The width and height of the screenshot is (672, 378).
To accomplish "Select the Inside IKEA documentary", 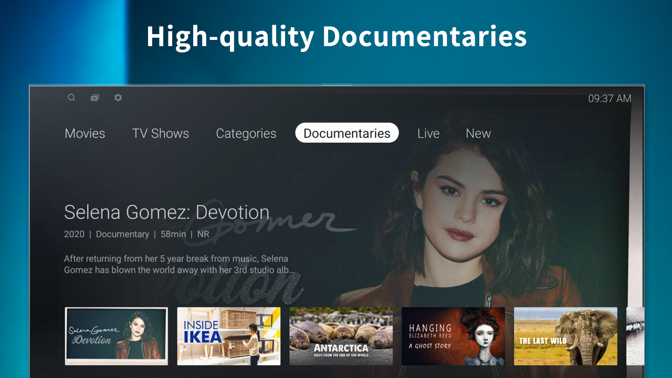I will click(x=228, y=336).
